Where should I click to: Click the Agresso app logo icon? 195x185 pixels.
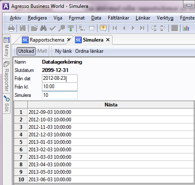(6, 6)
